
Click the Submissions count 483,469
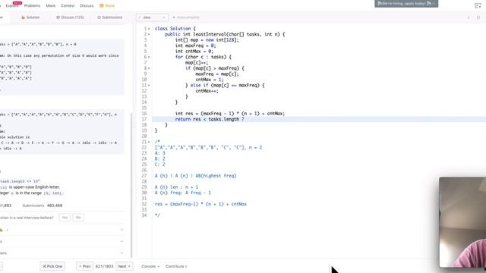coord(55,206)
